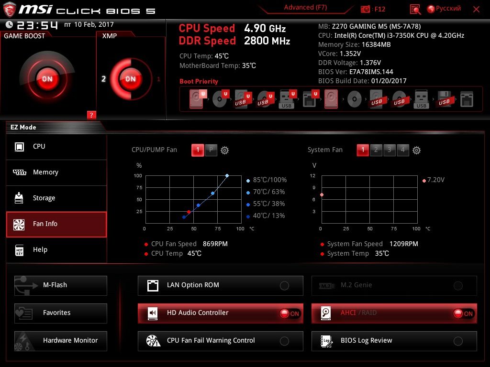Screen dimensions: 490x367
Task: Select the legacy hard disk icon without U badge
Action: coord(331,99)
